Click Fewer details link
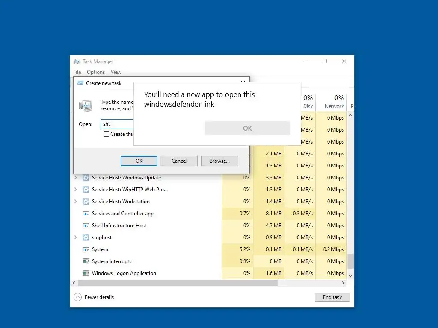The width and height of the screenshot is (438, 328). pos(99,297)
